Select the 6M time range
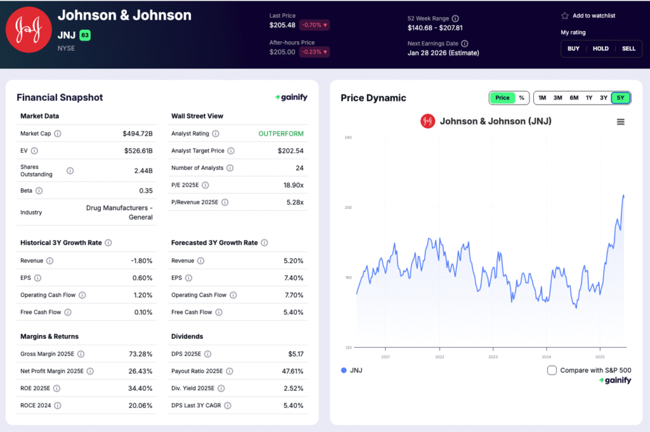This screenshot has width=650, height=432. coord(574,98)
